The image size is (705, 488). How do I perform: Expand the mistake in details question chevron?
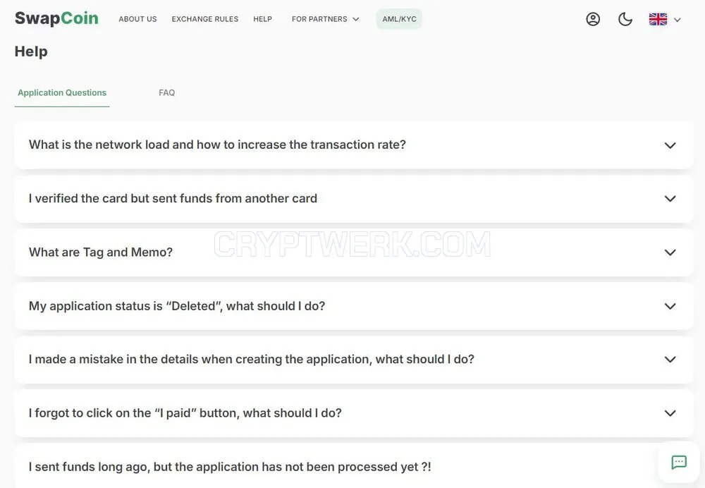tap(670, 360)
